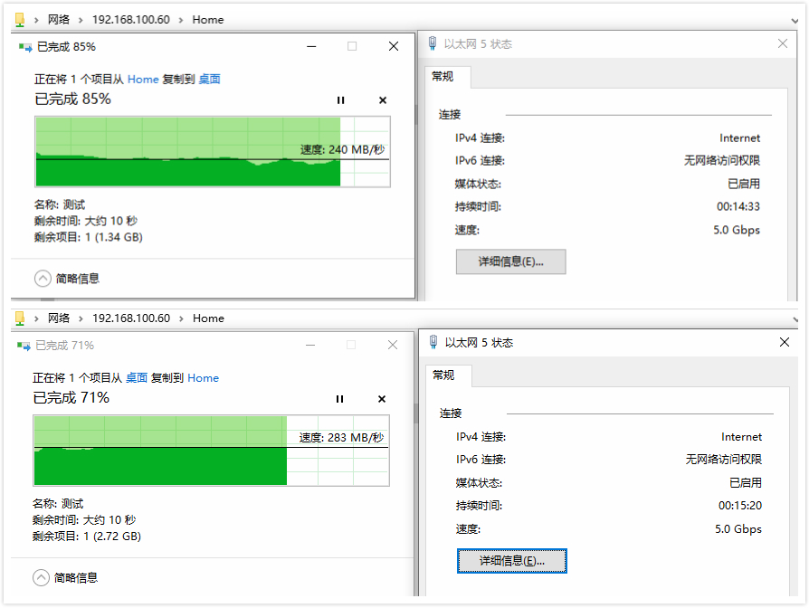The image size is (809, 608).
Task: Cancel the 85% copy operation
Action: pyautogui.click(x=383, y=100)
